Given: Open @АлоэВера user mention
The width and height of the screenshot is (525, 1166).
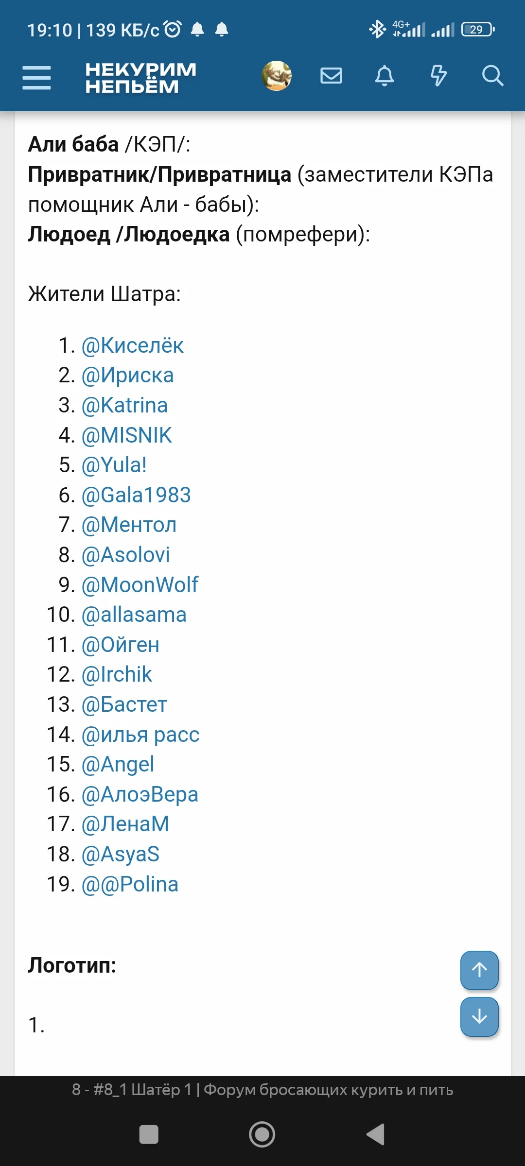Looking at the screenshot, I should pyautogui.click(x=140, y=794).
